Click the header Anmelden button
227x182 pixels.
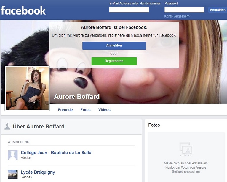pos(218,10)
